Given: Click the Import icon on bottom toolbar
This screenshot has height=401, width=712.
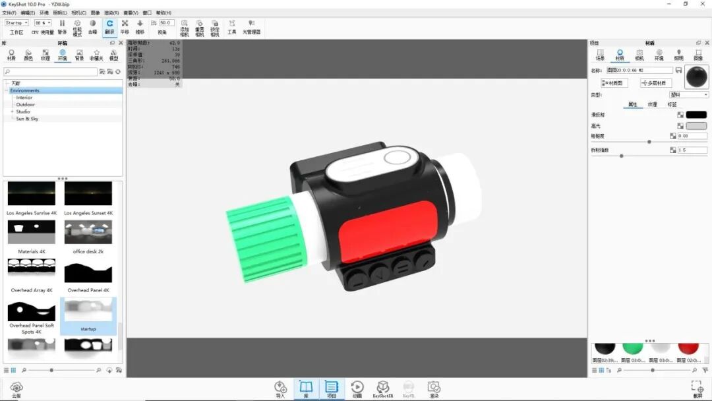Looking at the screenshot, I should (x=280, y=388).
